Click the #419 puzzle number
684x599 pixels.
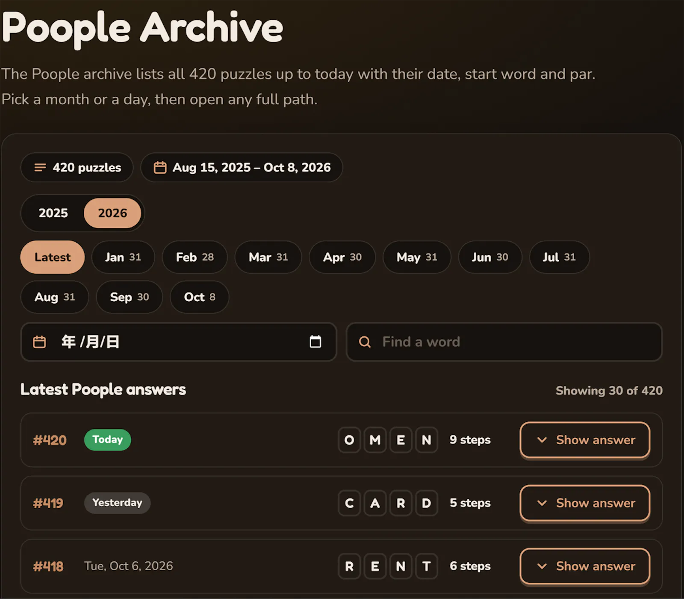[48, 503]
